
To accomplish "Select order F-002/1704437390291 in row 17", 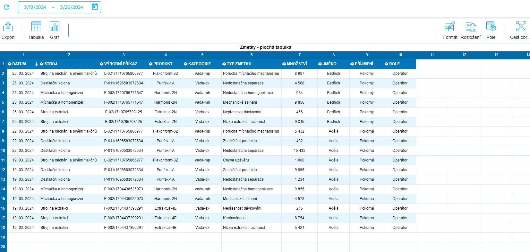I will pos(124,218).
